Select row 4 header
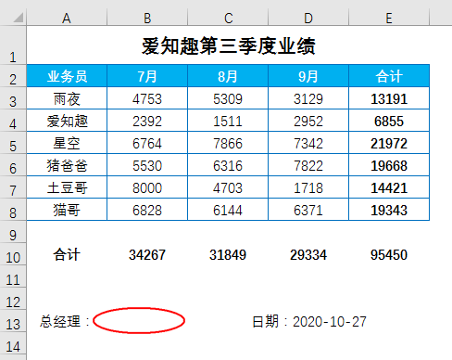 [13, 121]
